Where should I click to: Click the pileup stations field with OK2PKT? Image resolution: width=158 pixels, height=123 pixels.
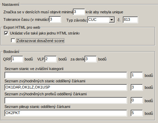66,113
